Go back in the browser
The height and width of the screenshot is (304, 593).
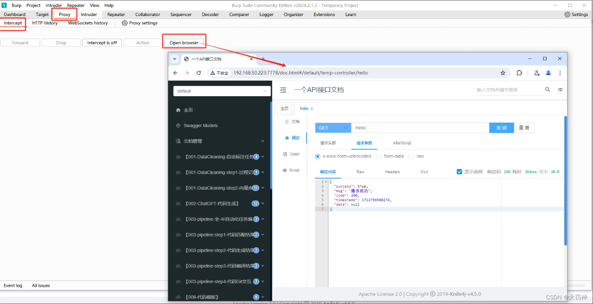[x=175, y=73]
